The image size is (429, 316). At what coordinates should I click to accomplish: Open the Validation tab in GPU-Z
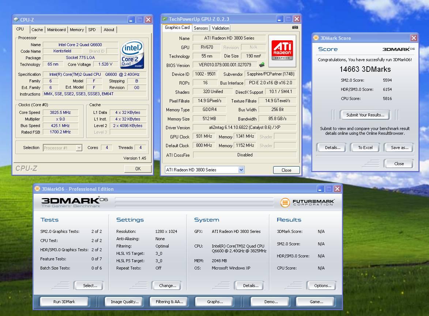point(221,28)
